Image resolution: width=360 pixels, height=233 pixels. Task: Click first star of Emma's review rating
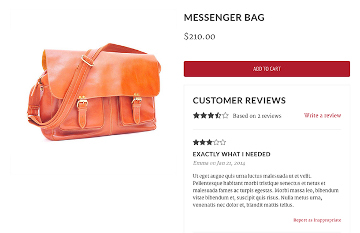tap(196, 142)
